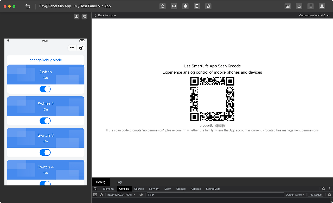The image size is (333, 203).
Task: Open the Storage tab
Action: tap(181, 189)
